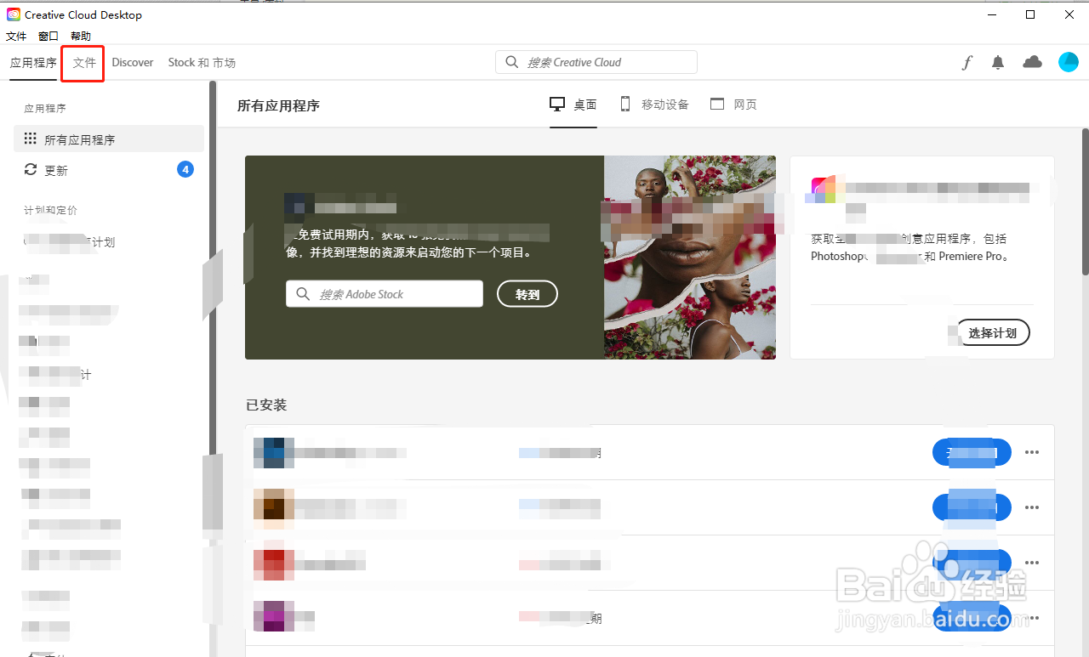Screen dimensions: 1089x657
Task: Open more options for the third installed app
Action: (1032, 563)
